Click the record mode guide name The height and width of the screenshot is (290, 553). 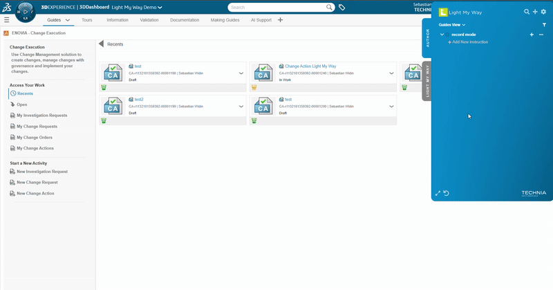pos(463,35)
